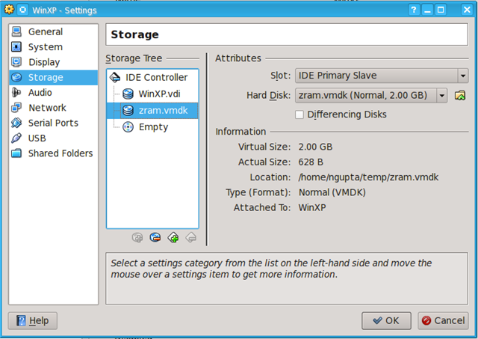Open the Audio settings category
The width and height of the screenshot is (478, 339).
[53, 93]
